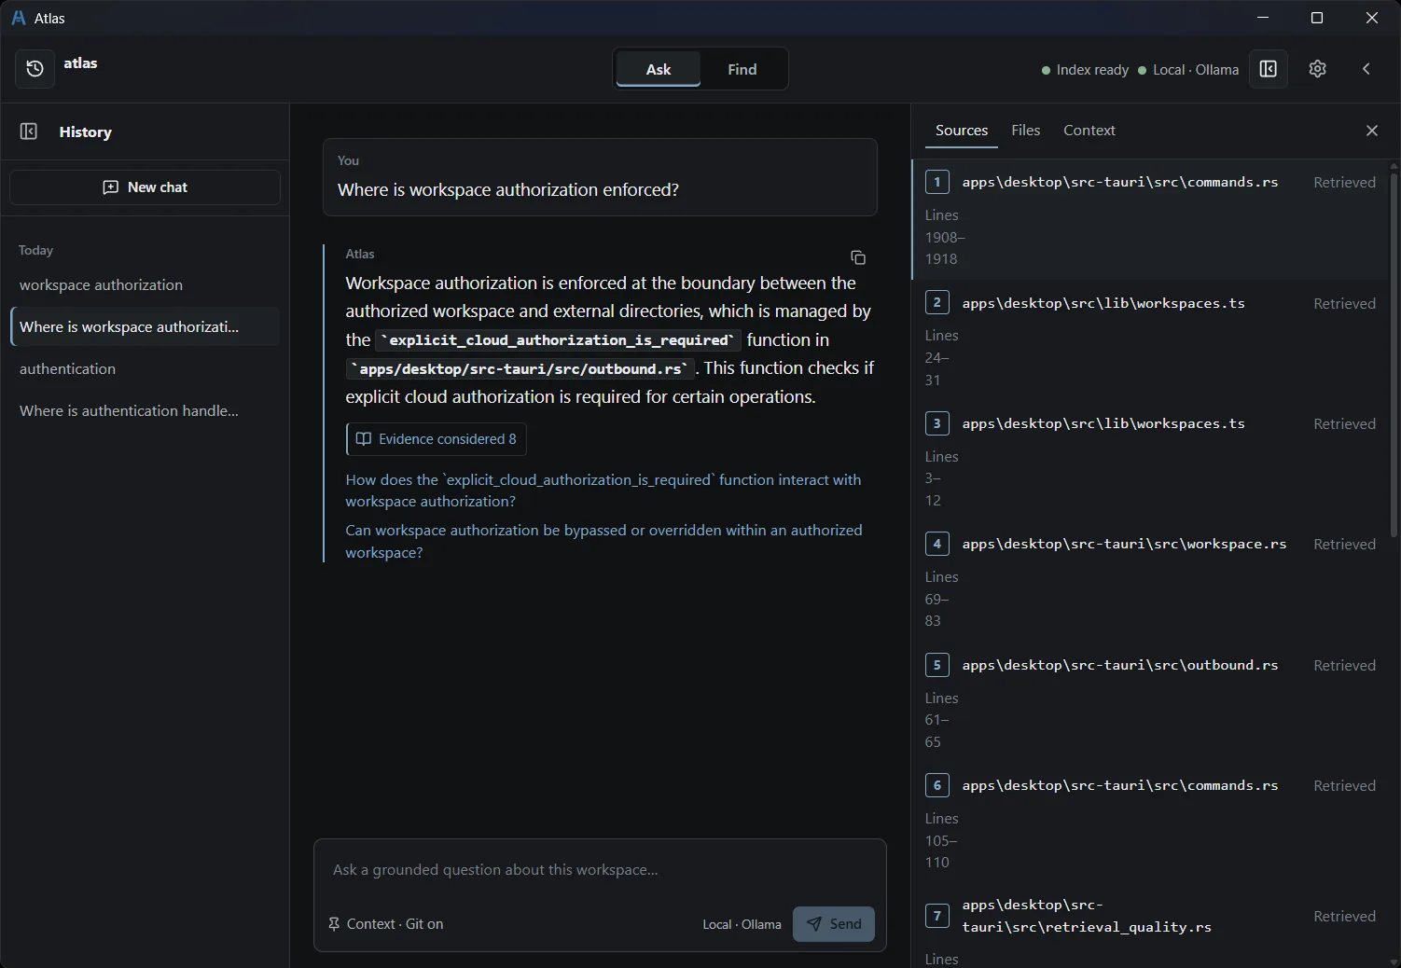This screenshot has height=968, width=1401.
Task: Open source 2 workspaces.ts lines 24–31
Action: [x=1150, y=340]
